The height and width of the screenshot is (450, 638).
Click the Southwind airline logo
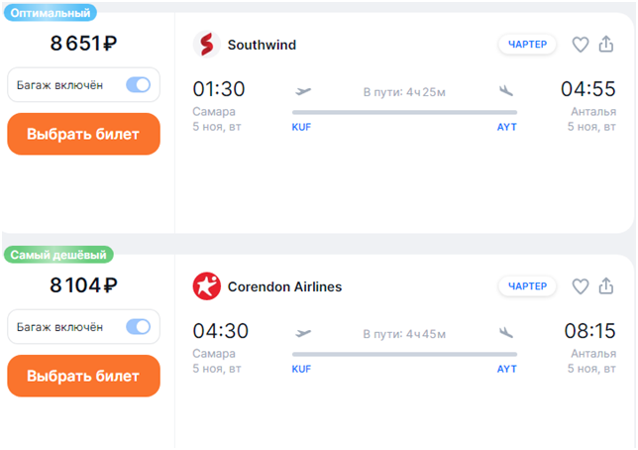point(207,44)
